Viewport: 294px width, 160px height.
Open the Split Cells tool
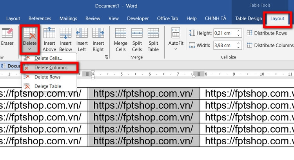(137, 40)
